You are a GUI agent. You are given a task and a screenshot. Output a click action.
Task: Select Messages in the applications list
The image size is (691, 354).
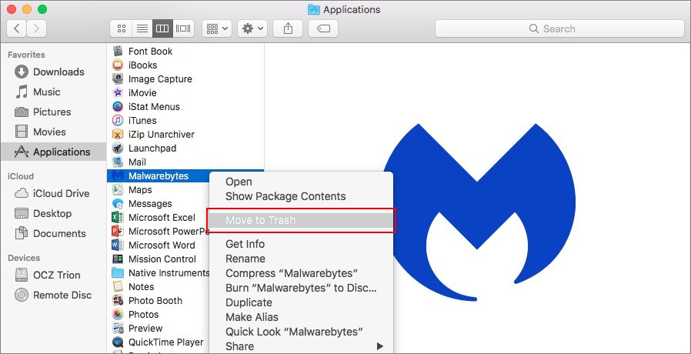coord(158,204)
